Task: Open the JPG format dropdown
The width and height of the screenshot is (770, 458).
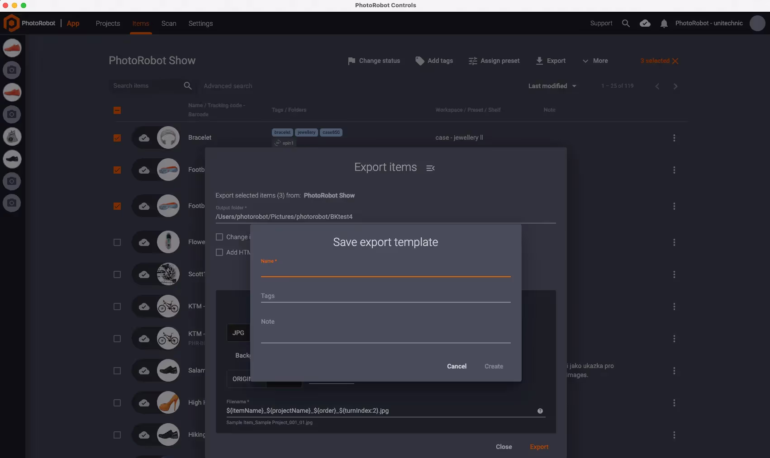Action: 238,333
